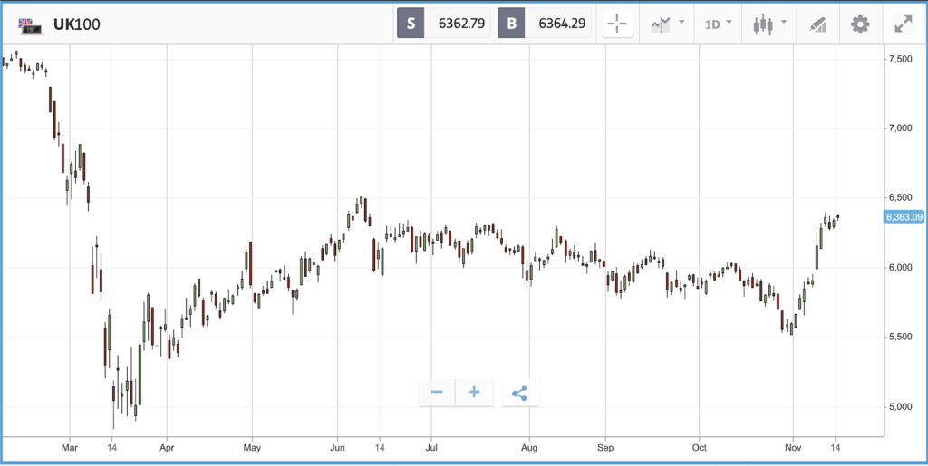Activate the crosshair cursor tool

pyautogui.click(x=617, y=24)
